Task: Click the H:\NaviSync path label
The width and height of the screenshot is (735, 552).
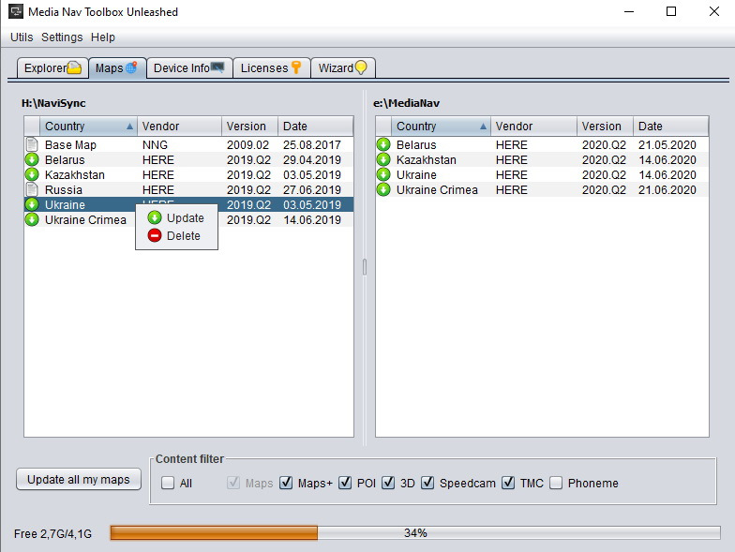Action: coord(53,103)
